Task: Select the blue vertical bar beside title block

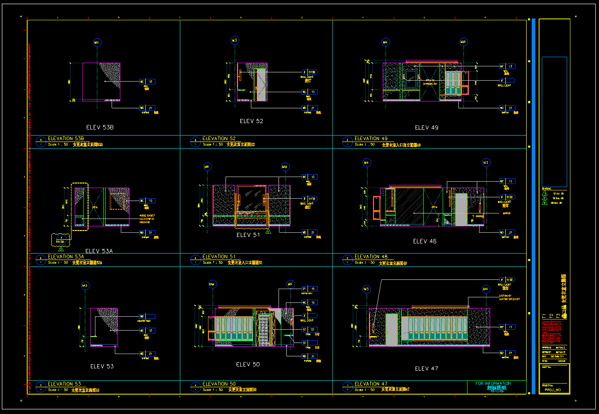Action: pos(534,206)
